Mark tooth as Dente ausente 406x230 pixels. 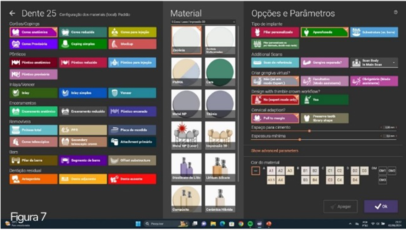pyautogui.click(x=132, y=179)
